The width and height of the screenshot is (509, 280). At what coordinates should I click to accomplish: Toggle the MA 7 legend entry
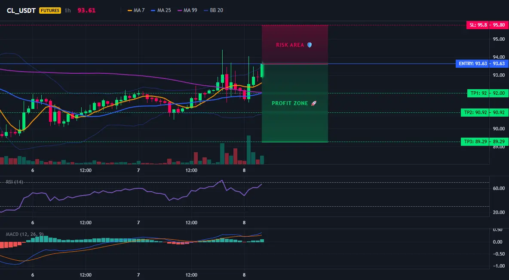pyautogui.click(x=136, y=10)
